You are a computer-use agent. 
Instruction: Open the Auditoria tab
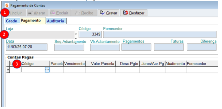56,21
